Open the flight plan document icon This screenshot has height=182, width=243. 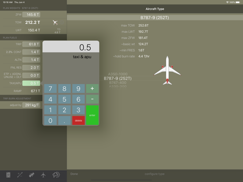[8, 175]
